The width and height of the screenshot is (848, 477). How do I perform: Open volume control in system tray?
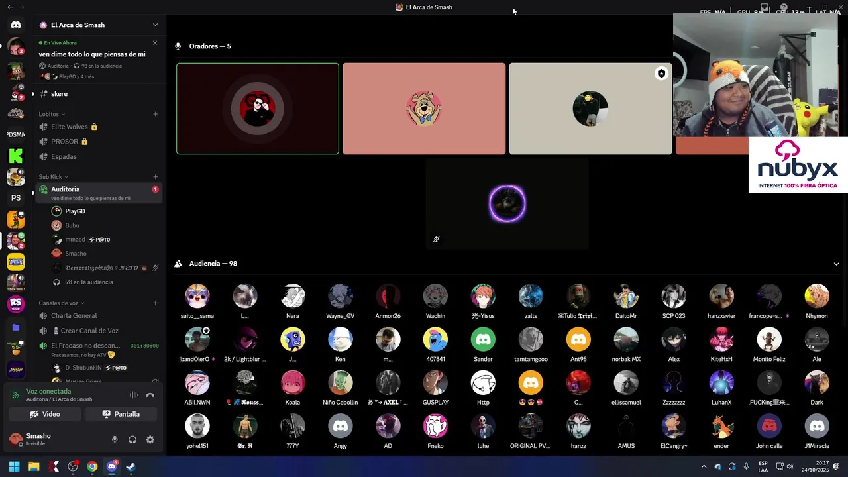pyautogui.click(x=790, y=466)
